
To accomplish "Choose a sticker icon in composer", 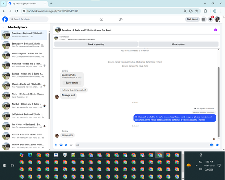I will tap(66, 145).
